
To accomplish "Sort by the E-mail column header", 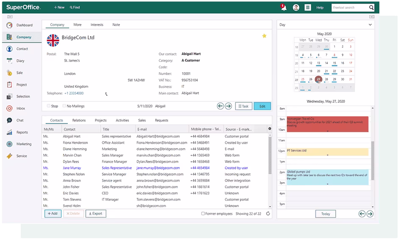I will (162, 129).
